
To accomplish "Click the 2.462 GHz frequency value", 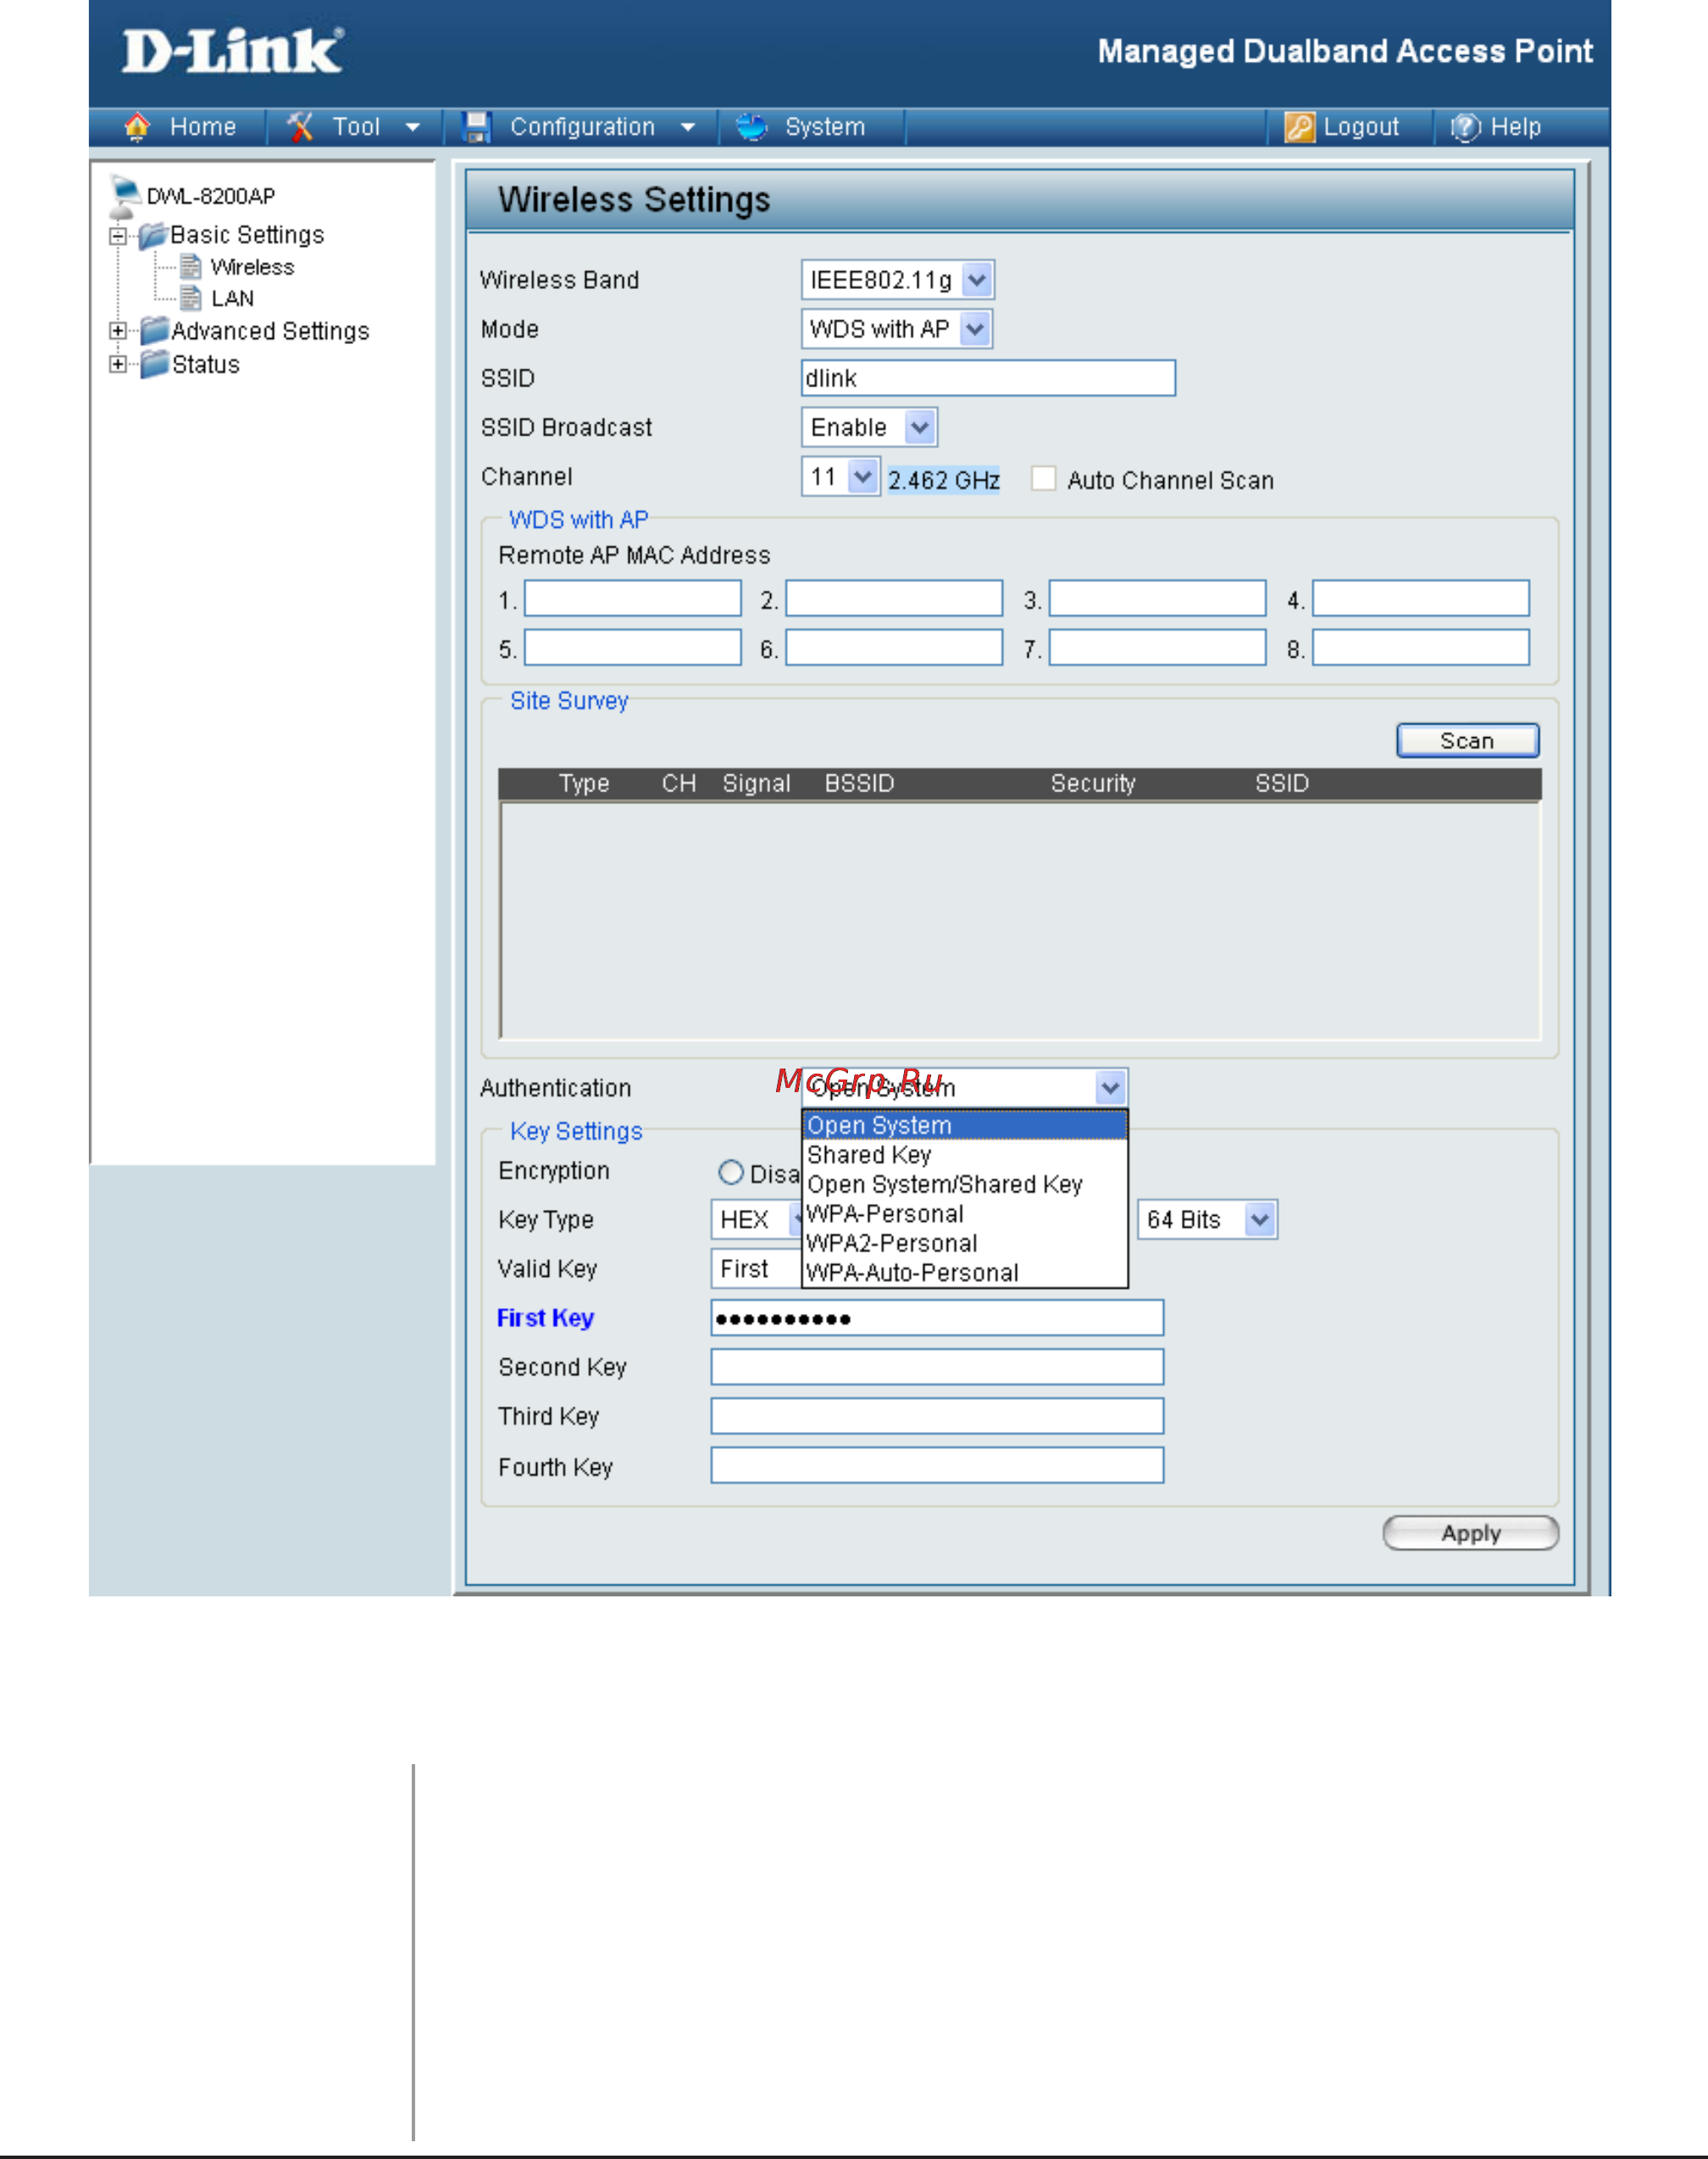I will click(943, 480).
